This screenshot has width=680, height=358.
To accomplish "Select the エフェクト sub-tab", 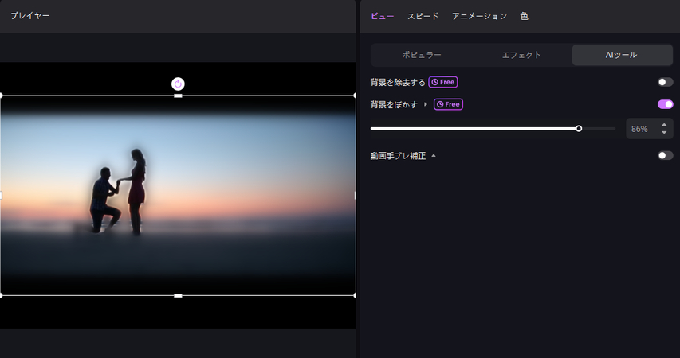I will coord(521,55).
